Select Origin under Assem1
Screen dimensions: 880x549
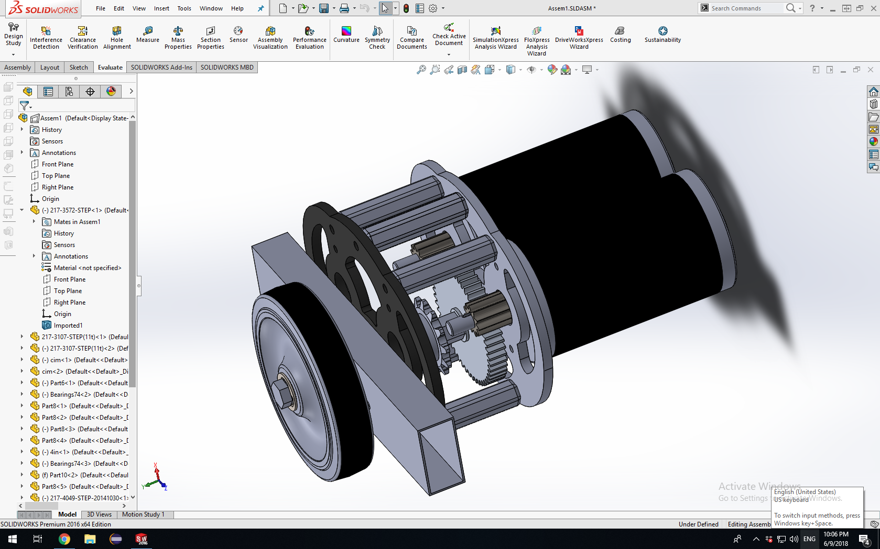point(50,199)
